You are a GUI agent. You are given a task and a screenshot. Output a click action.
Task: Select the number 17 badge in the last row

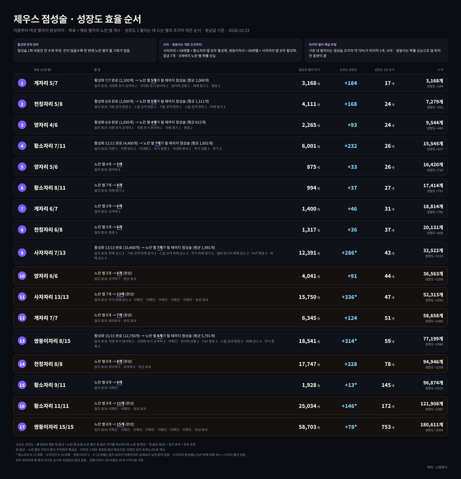(x=22, y=427)
